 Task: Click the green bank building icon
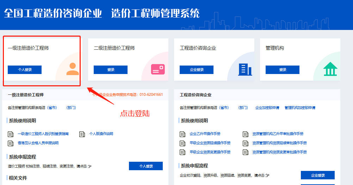pyautogui.click(x=330, y=69)
